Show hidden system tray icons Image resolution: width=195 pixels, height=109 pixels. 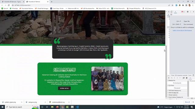point(175,107)
